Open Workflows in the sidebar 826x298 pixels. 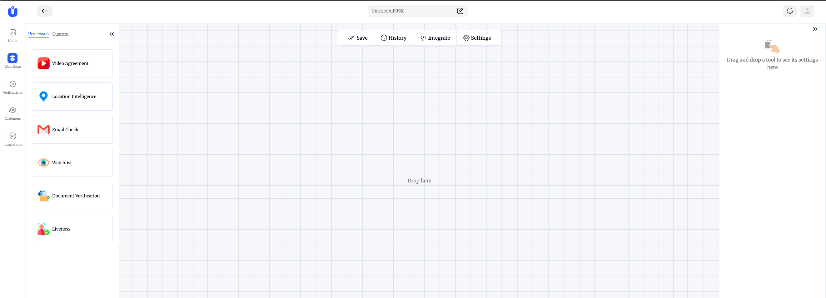click(12, 61)
